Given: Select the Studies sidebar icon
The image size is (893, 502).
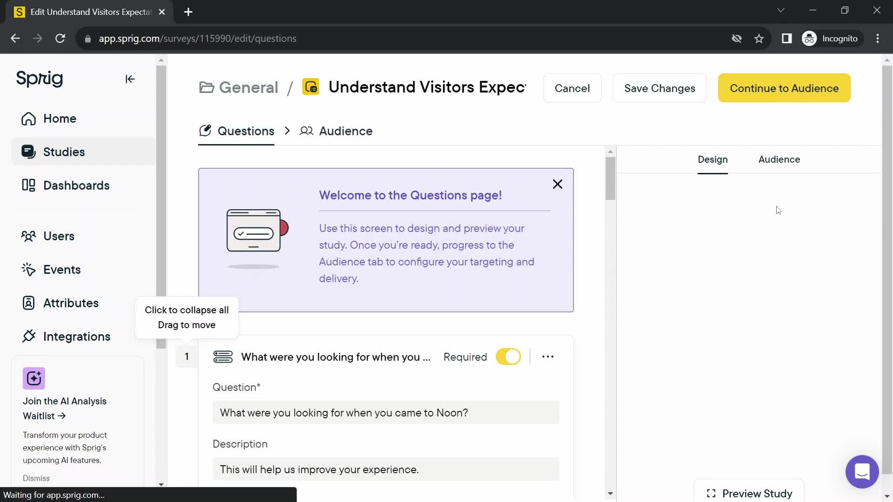Looking at the screenshot, I should coord(29,152).
